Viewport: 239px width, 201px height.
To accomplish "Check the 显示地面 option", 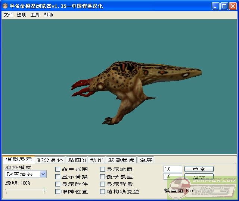I will click(x=103, y=169).
